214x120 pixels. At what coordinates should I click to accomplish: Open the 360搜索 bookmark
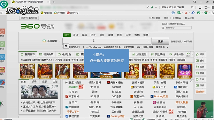click(59, 13)
